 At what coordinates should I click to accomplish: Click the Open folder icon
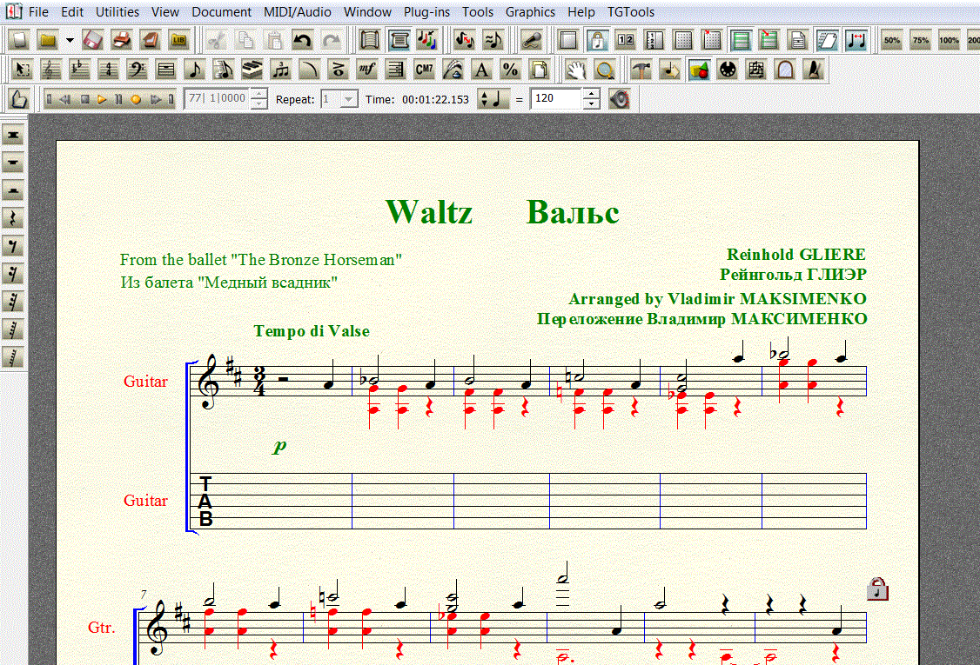[48, 41]
